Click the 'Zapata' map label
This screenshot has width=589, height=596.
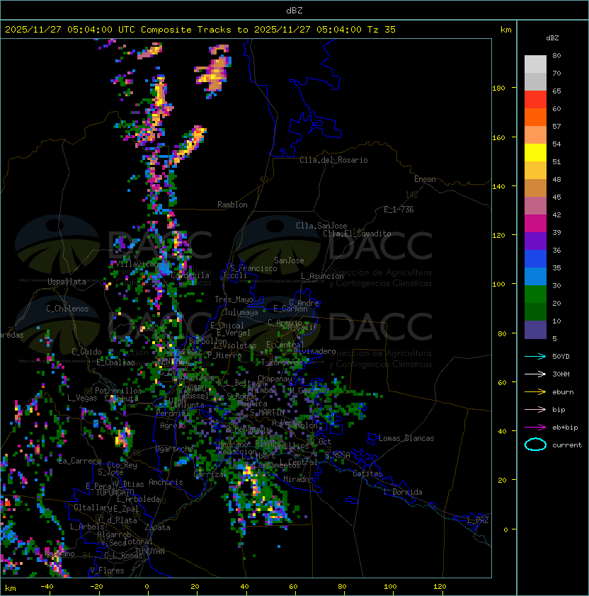157,527
